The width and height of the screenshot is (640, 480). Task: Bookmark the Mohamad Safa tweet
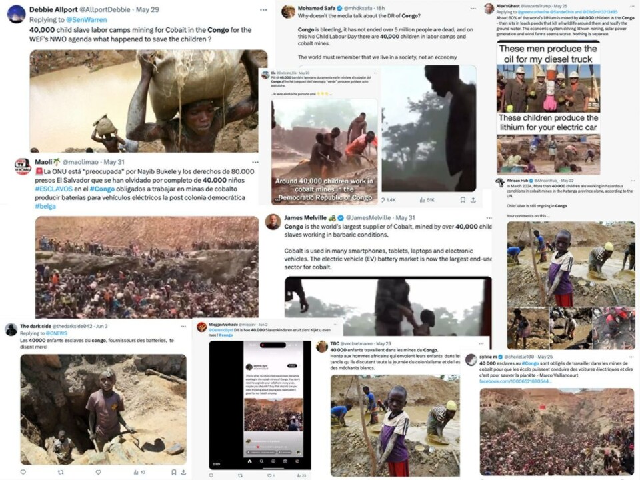[463, 200]
